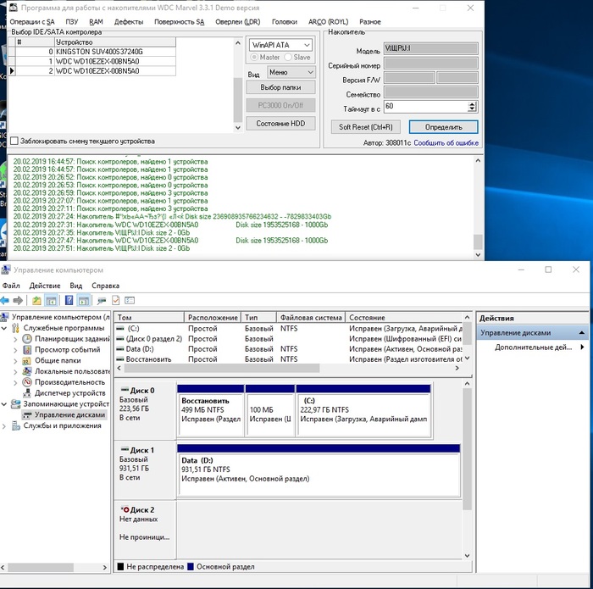Open Device Manager (Диспетчер устройств)

(69, 393)
